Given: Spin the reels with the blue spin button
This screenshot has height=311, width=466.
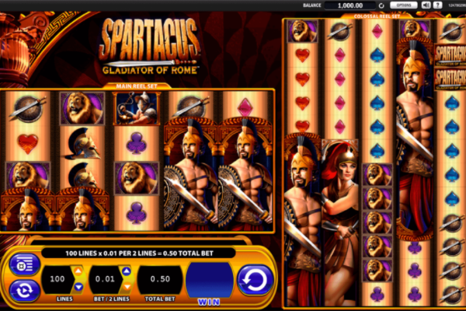Looking at the screenshot, I should (x=256, y=280).
